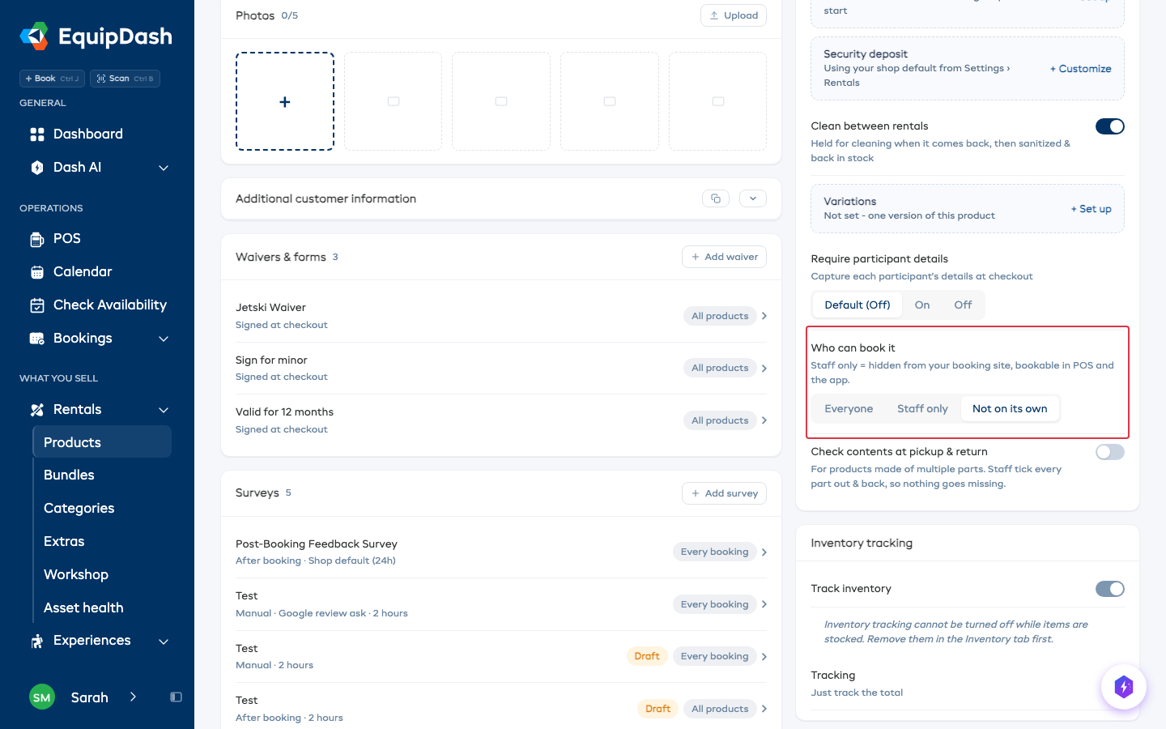Click the SM user avatar
The image size is (1166, 729).
click(42, 697)
